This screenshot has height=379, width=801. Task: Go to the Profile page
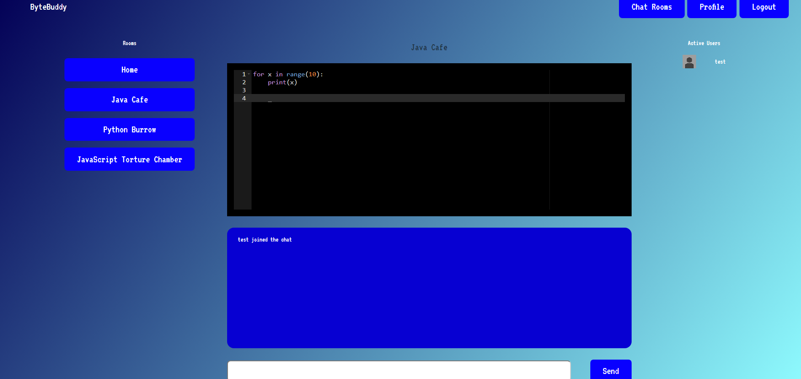coord(711,8)
